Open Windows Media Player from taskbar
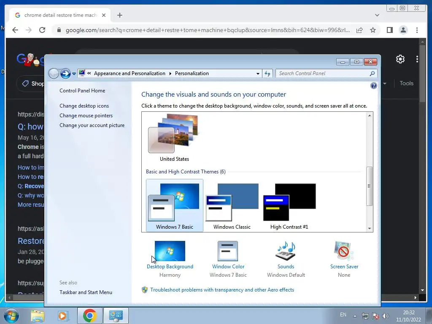This screenshot has width=432, height=324. coord(63,316)
